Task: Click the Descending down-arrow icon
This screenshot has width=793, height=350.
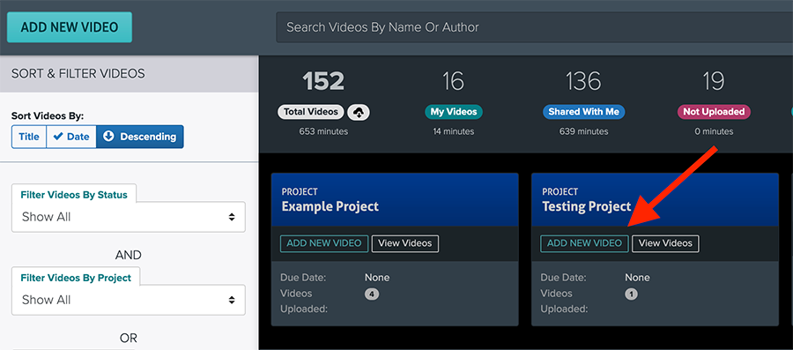Action: 108,137
